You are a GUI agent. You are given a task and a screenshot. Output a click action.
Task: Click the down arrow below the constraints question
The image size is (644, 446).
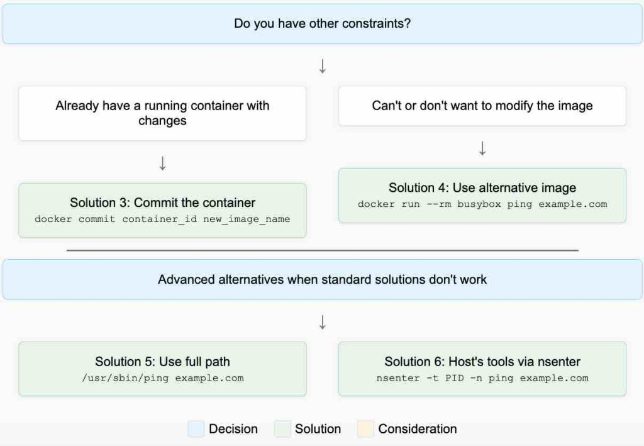coord(322,67)
